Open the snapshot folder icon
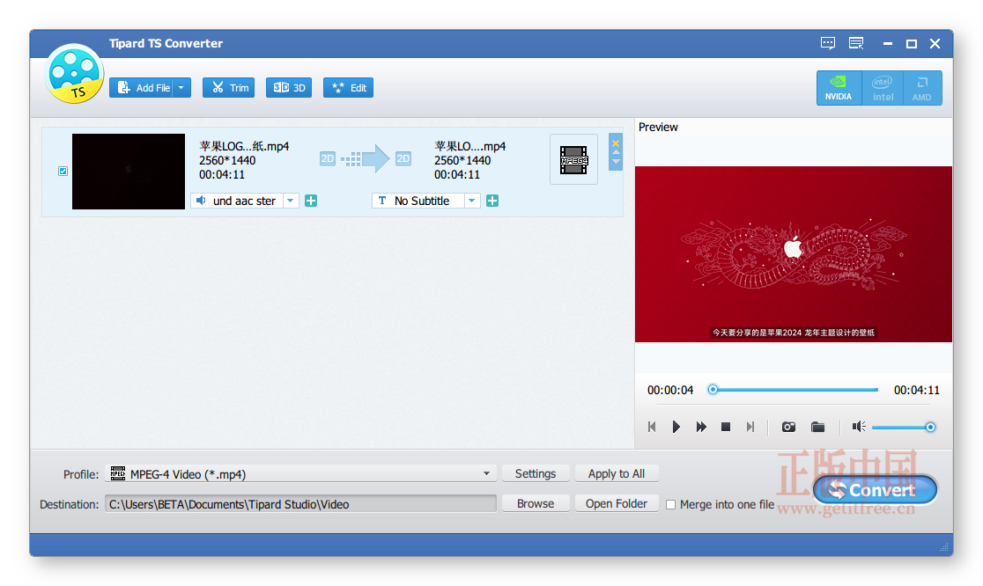 click(x=817, y=427)
